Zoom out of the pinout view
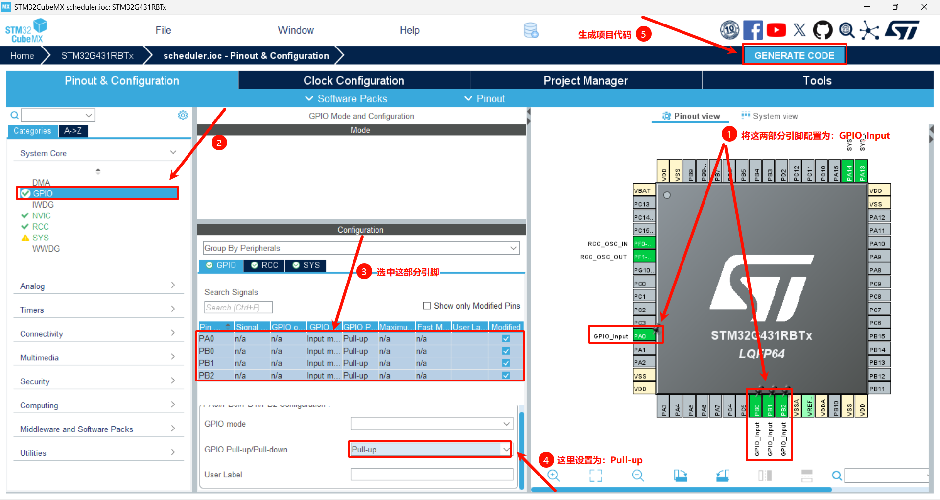940x500 pixels. (x=638, y=475)
